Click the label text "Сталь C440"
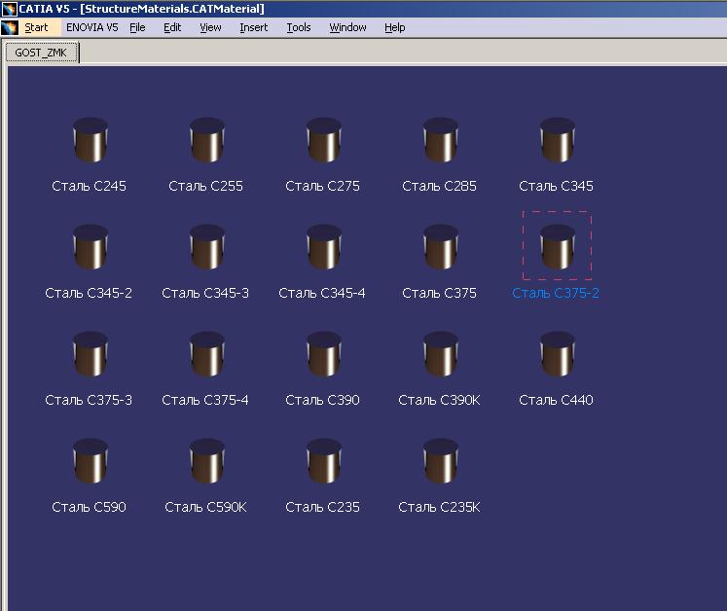 click(x=557, y=400)
